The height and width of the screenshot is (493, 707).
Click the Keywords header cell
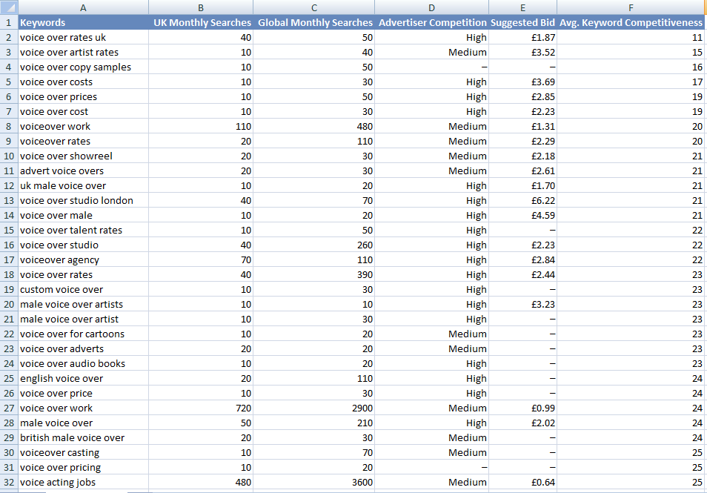[84, 22]
